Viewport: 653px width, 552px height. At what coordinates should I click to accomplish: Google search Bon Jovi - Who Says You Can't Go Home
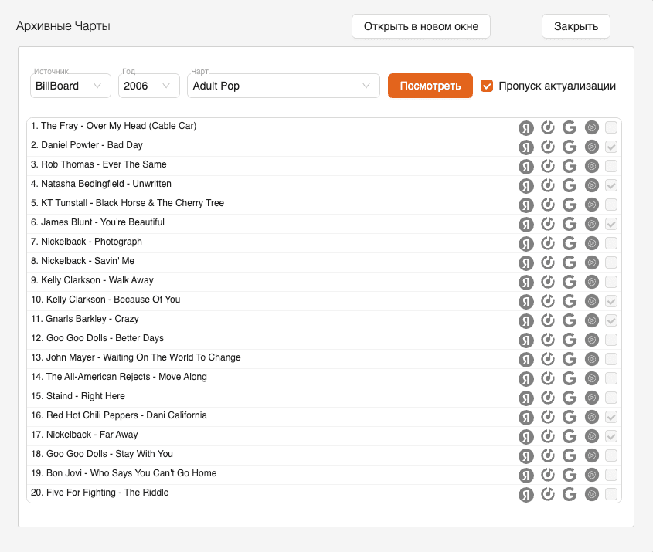coord(570,475)
